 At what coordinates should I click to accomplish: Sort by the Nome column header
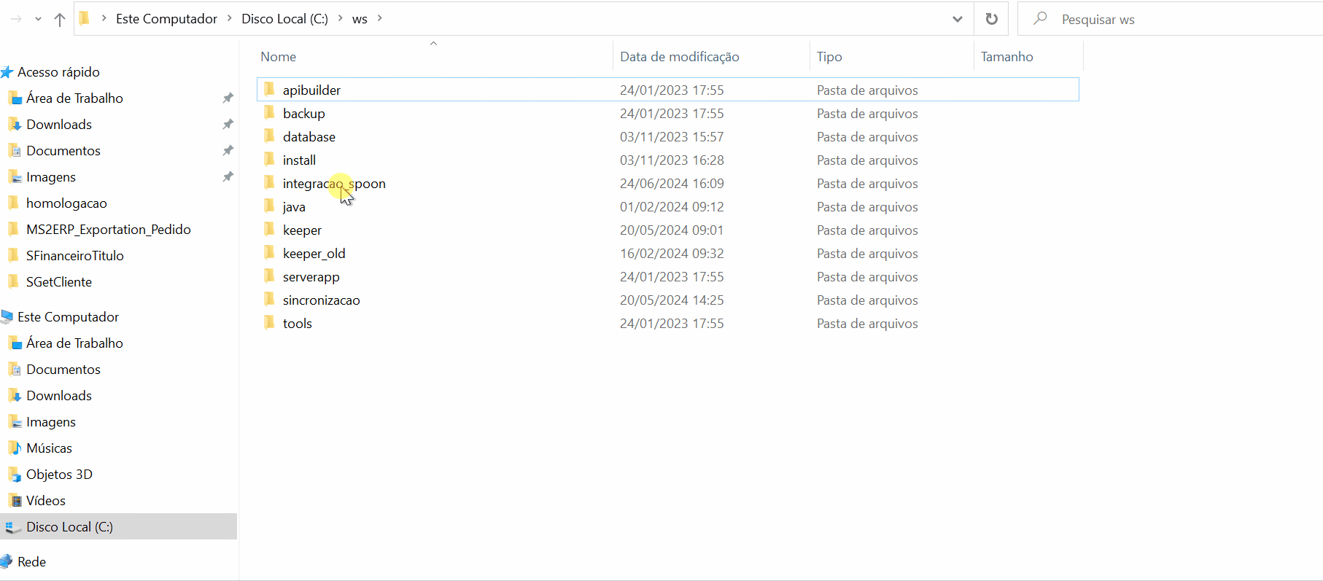click(279, 57)
